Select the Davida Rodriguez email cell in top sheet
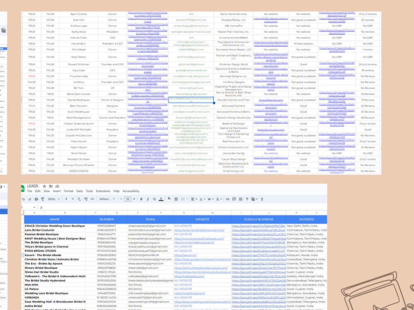Screen dimensions: 414x310 click(x=191, y=100)
